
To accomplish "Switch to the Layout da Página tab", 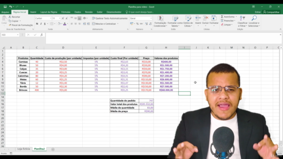I will point(49,12).
